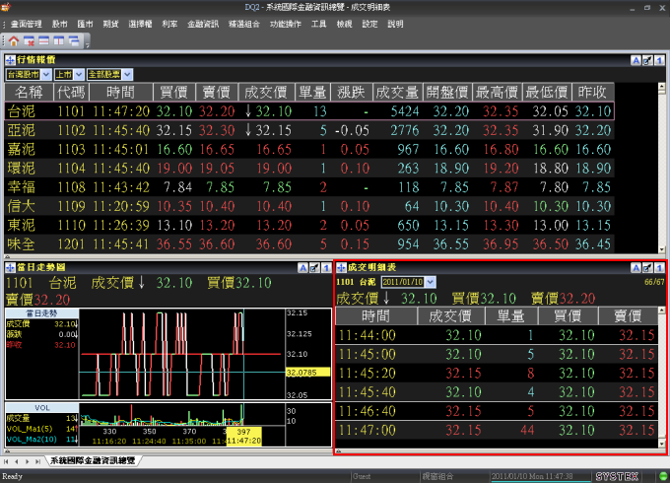This screenshot has height=483, width=670.
Task: Click the move handle of 成交明細表 panel
Action: [341, 268]
